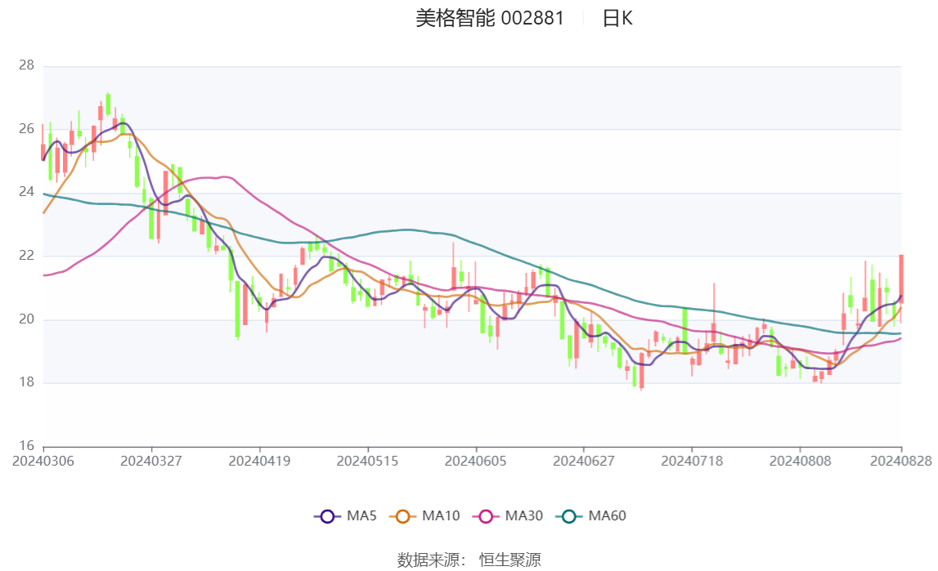Click y-axis value 20
Image resolution: width=938 pixels, height=571 pixels.
coord(26,319)
